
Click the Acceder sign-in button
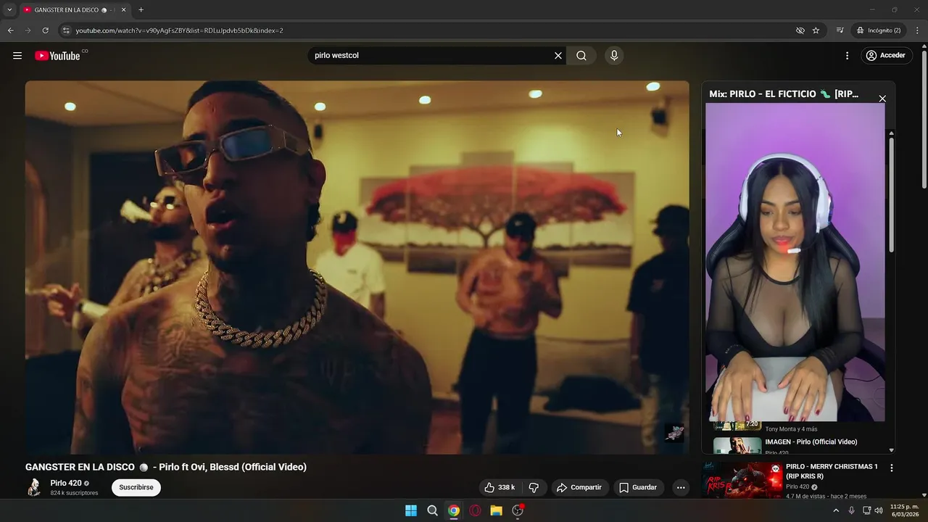click(x=886, y=56)
